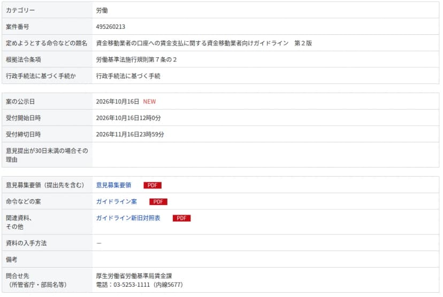443x297 pixels.
Task: Click the 命令などの案 label
Action: (x=24, y=202)
